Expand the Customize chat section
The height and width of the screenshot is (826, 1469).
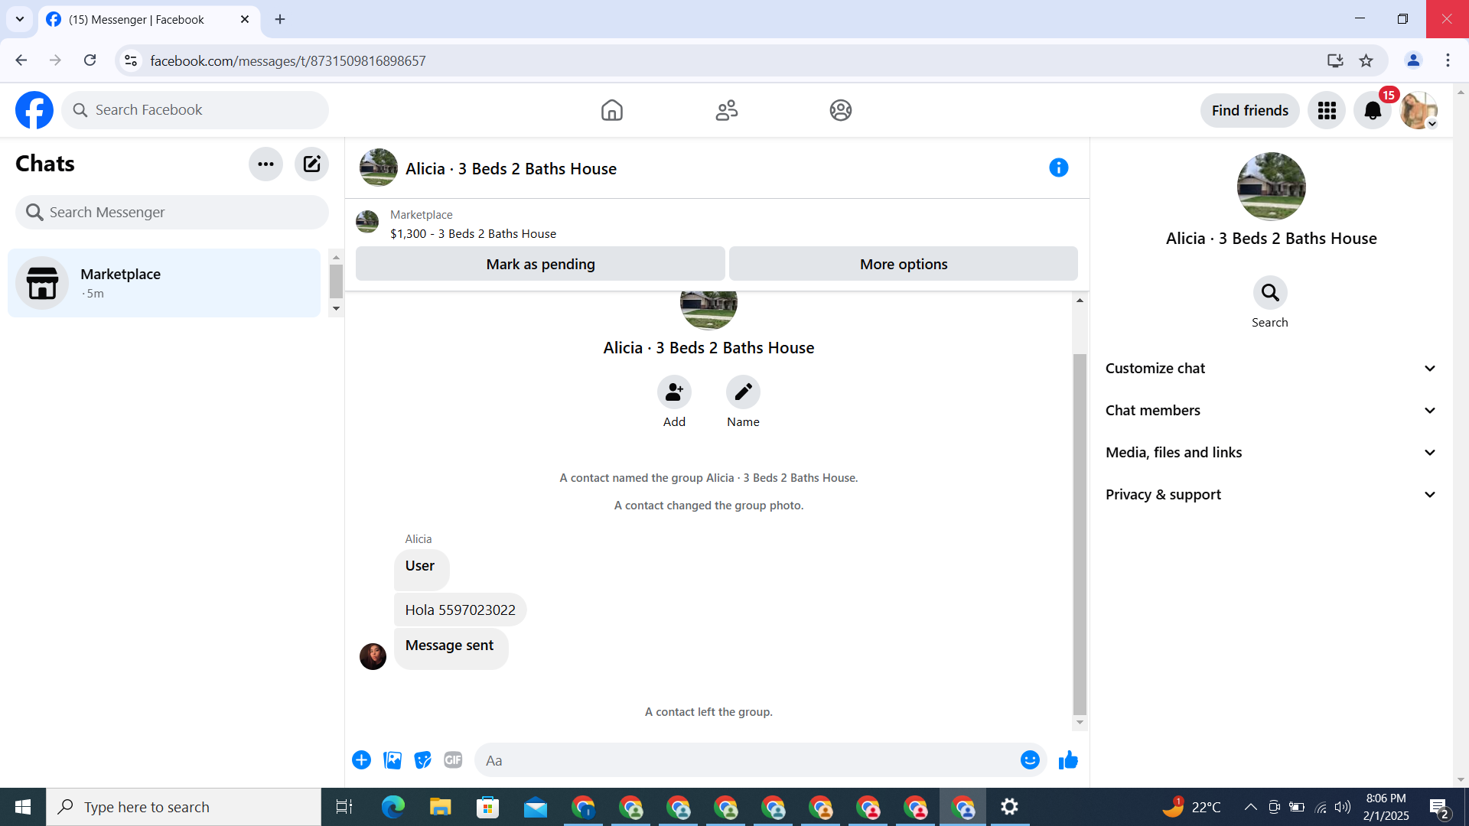pos(1270,369)
